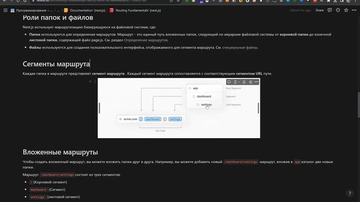Click 'Routing Fundamentals' (next.js) breadcrumb
The height and width of the screenshot is (202, 360).
[135, 10]
